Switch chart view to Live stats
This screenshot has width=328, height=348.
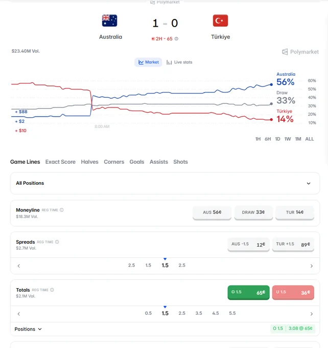click(179, 62)
